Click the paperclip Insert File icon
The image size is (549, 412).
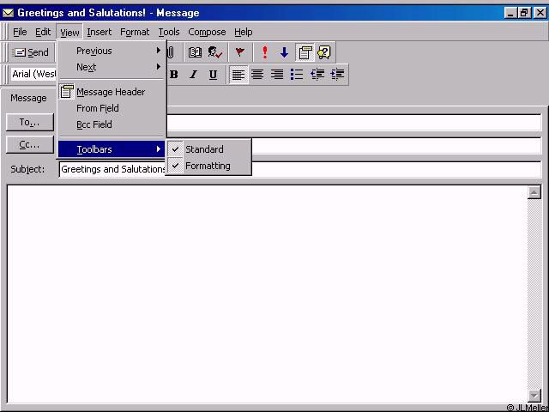(x=171, y=52)
